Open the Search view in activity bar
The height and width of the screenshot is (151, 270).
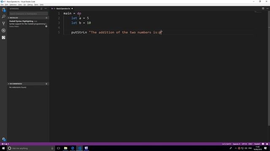[4, 17]
